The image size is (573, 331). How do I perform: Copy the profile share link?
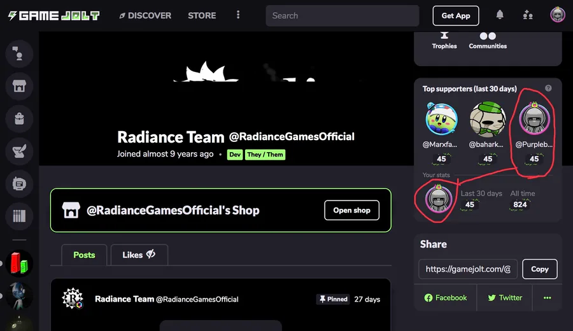(540, 269)
